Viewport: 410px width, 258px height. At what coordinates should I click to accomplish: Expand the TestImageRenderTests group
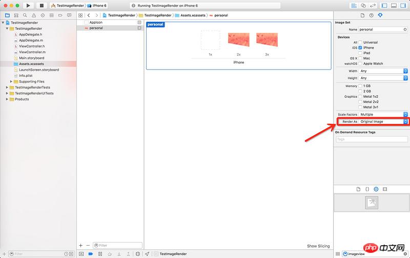(7, 87)
